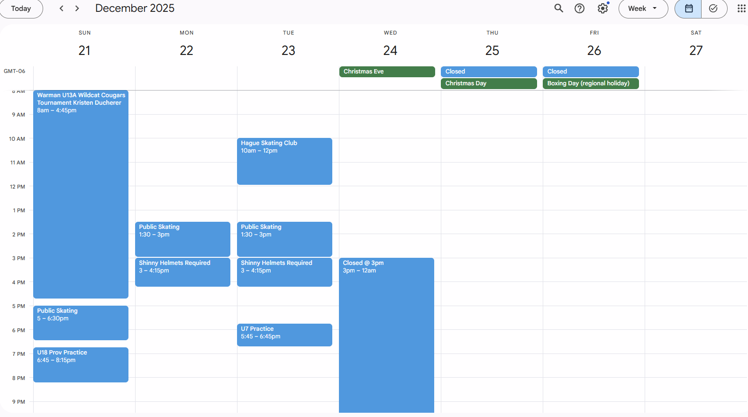748x417 pixels.
Task: Switch to Tasks view toggle
Action: click(x=713, y=9)
